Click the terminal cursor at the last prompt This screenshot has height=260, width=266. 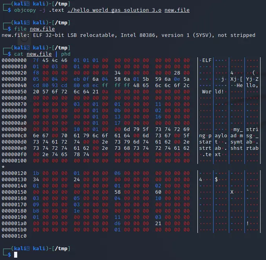pyautogui.click(x=16, y=255)
